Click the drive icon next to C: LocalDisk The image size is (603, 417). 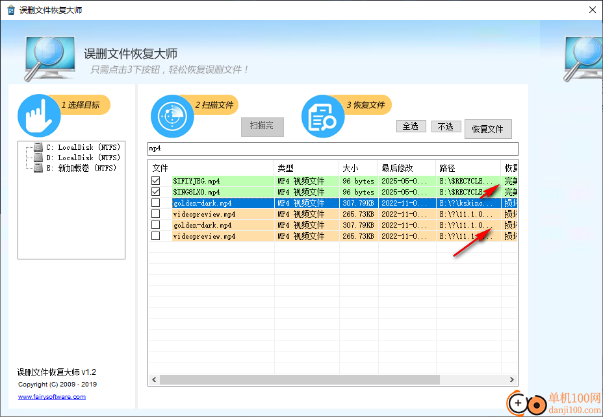(x=38, y=147)
